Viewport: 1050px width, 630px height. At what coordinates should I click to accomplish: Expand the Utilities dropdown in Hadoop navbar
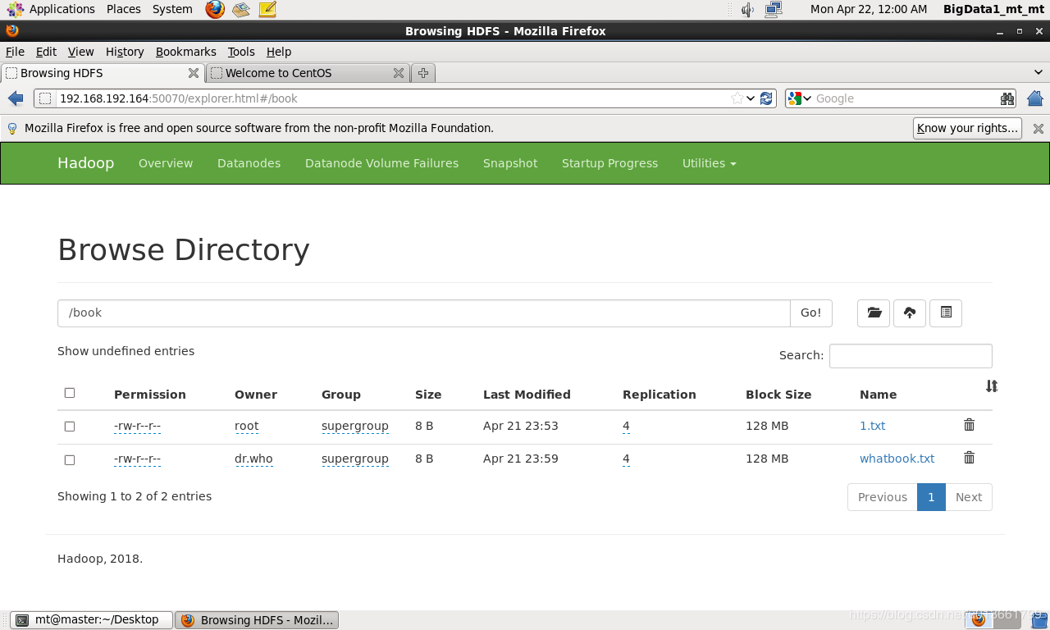click(710, 163)
